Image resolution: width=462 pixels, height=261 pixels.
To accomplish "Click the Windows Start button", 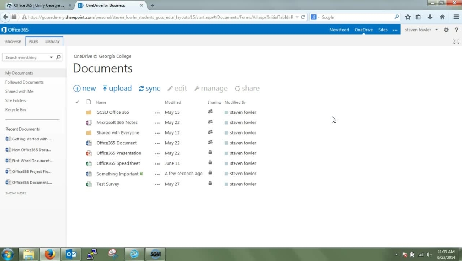I will [x=8, y=254].
